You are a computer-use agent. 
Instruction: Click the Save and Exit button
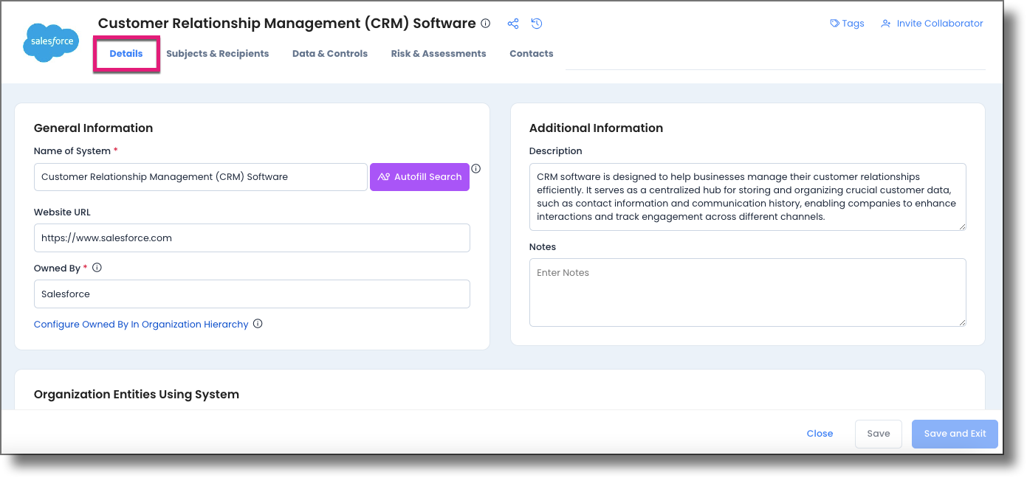pos(955,434)
